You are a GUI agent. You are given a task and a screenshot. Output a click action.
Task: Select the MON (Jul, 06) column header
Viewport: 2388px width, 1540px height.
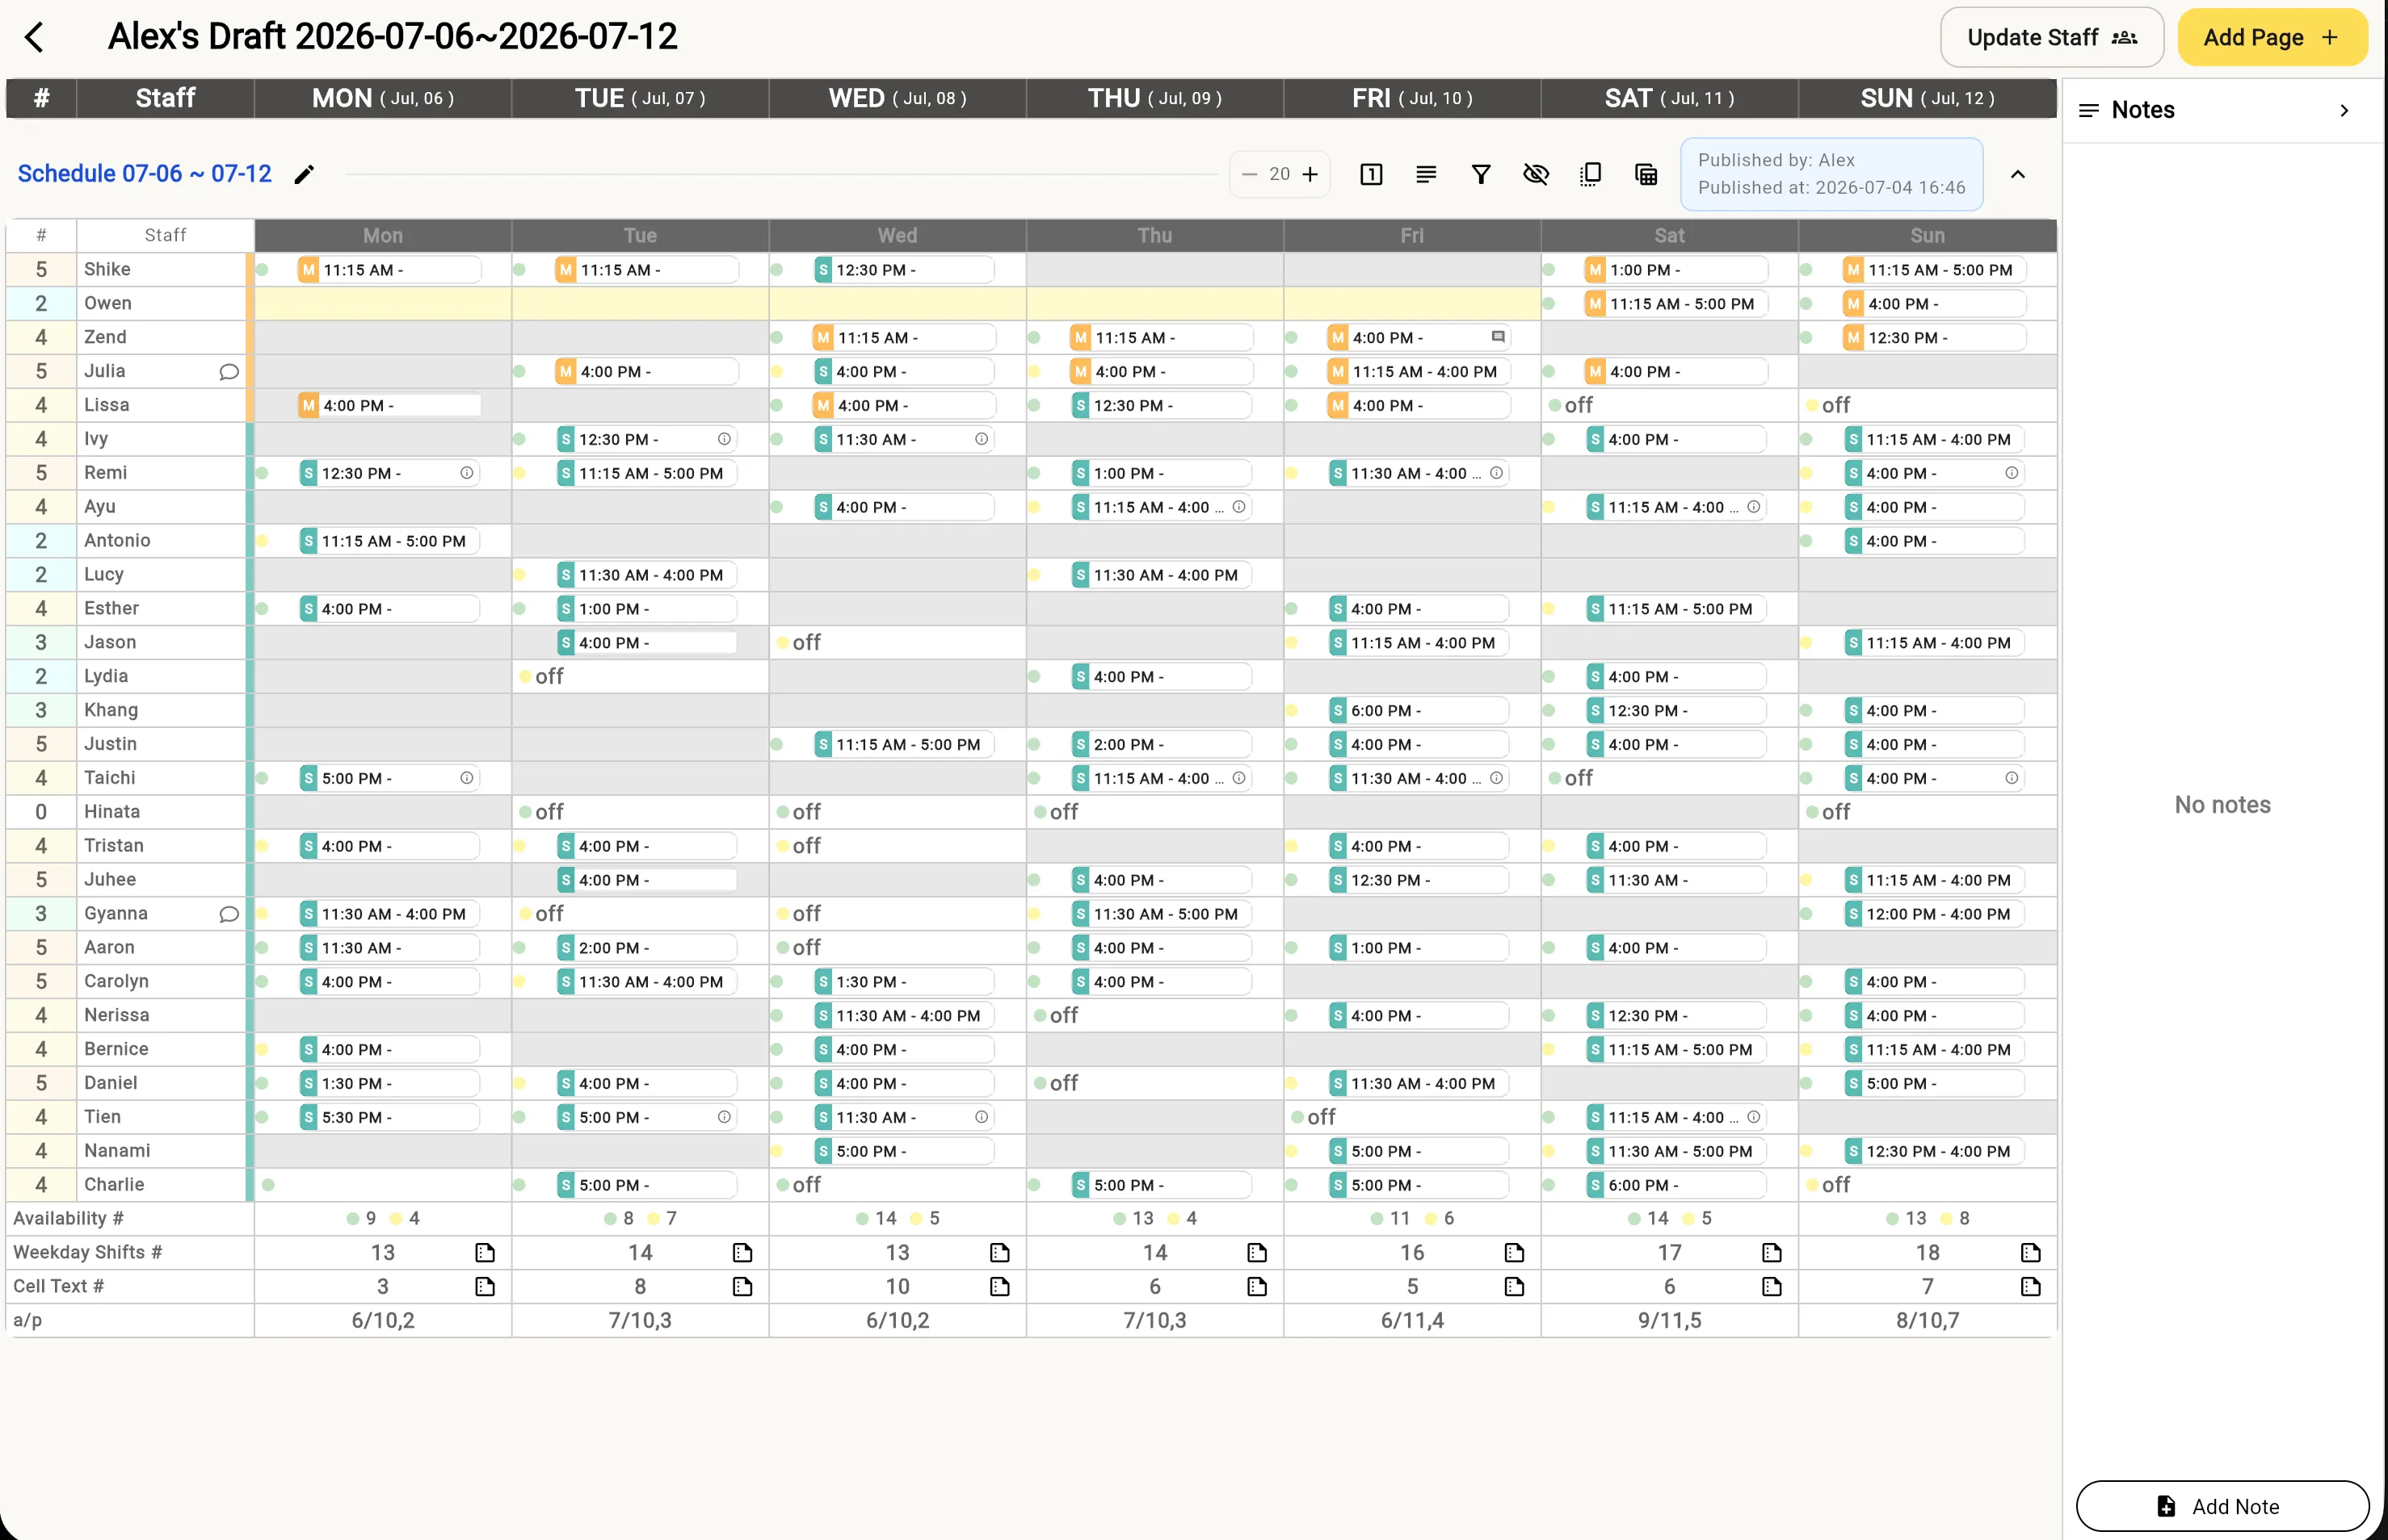383,99
